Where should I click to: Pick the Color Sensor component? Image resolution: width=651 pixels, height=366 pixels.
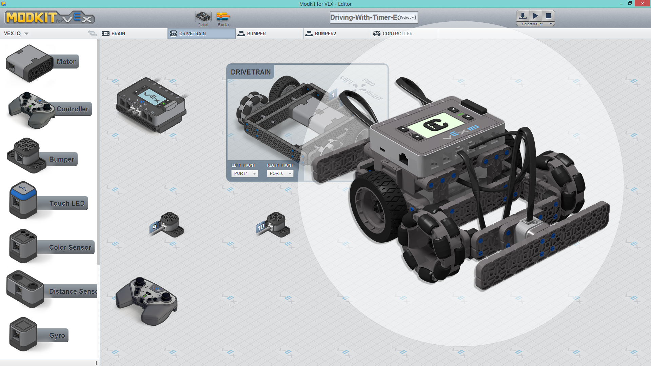pos(51,246)
